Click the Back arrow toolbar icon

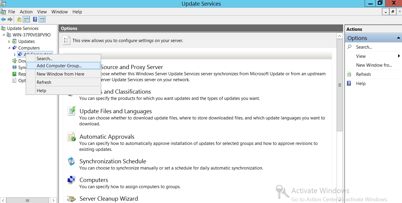pos(3,20)
